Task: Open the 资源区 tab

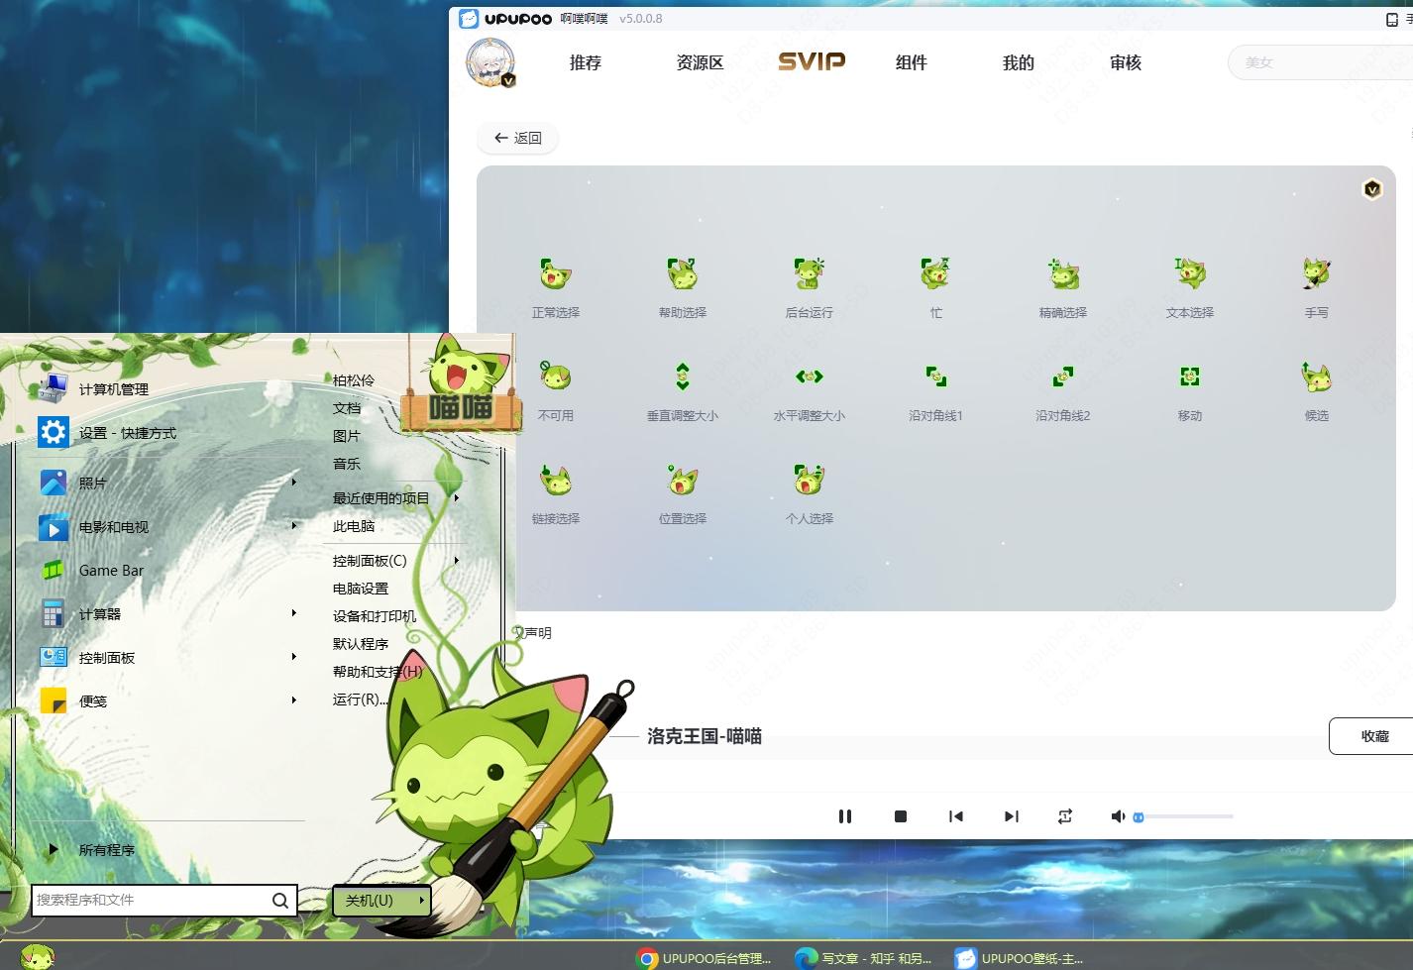Action: coord(700,62)
